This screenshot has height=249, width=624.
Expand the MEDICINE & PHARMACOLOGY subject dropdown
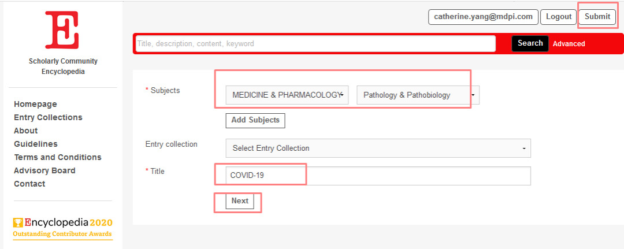287,95
